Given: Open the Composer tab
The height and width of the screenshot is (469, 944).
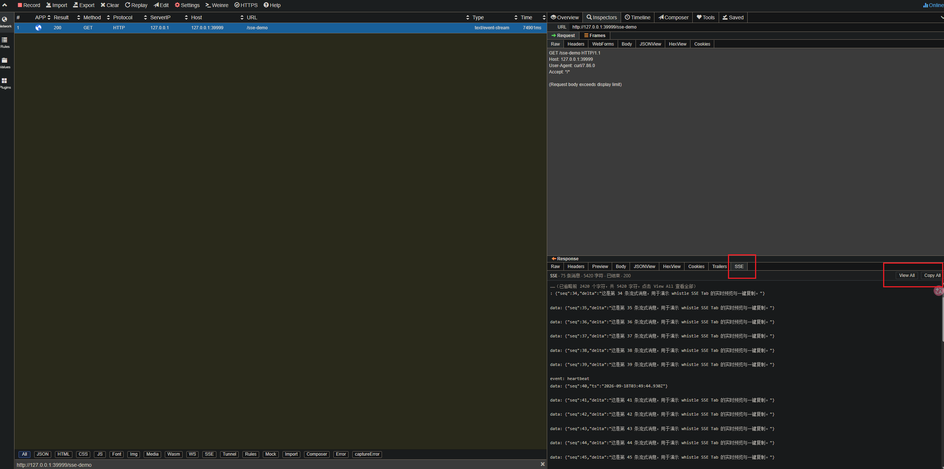Looking at the screenshot, I should click(x=673, y=17).
